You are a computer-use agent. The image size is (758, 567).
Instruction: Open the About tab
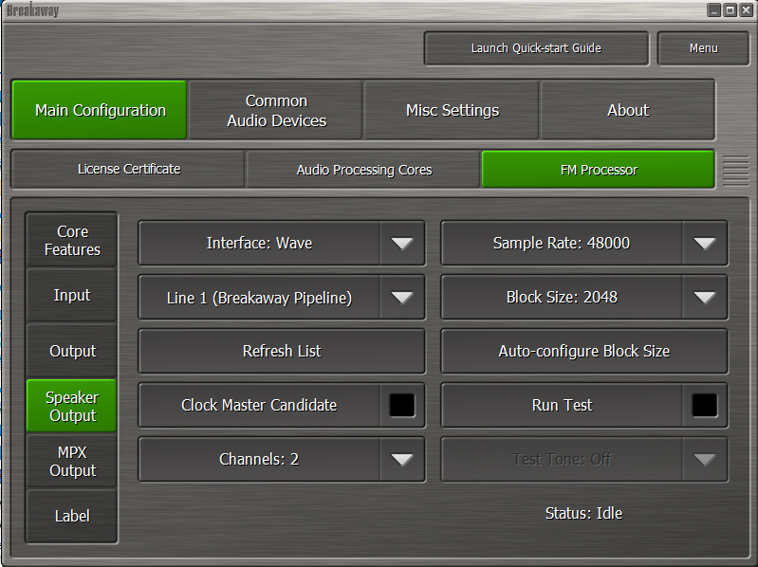[x=628, y=110]
